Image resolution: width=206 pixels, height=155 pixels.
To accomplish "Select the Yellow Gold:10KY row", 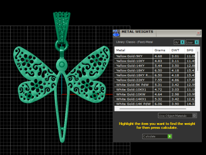I will 155,61.
